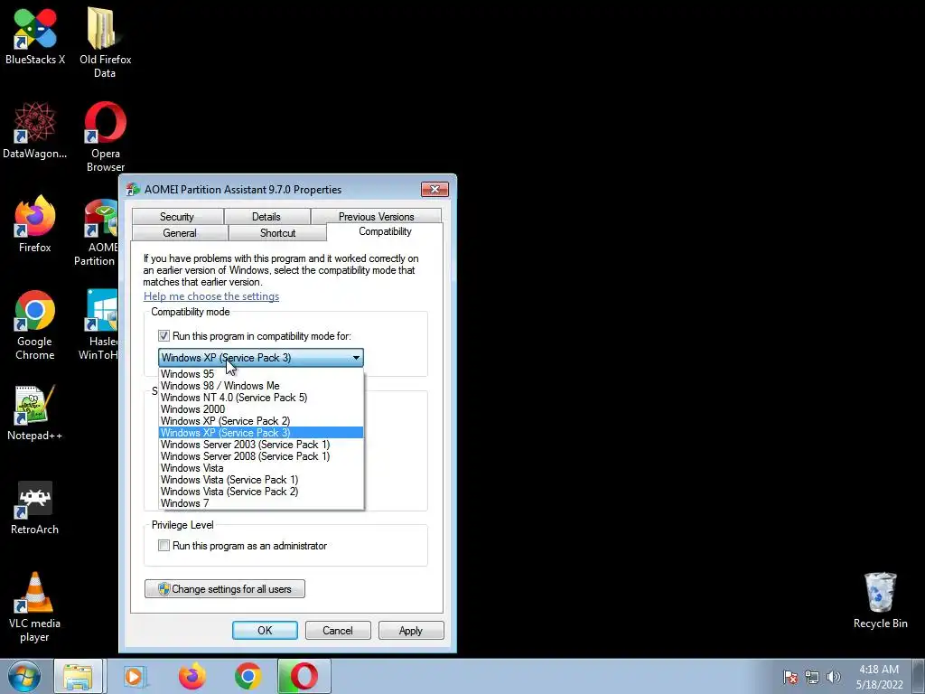
Task: Click the Show desktop strip on taskbar
Action: click(919, 676)
